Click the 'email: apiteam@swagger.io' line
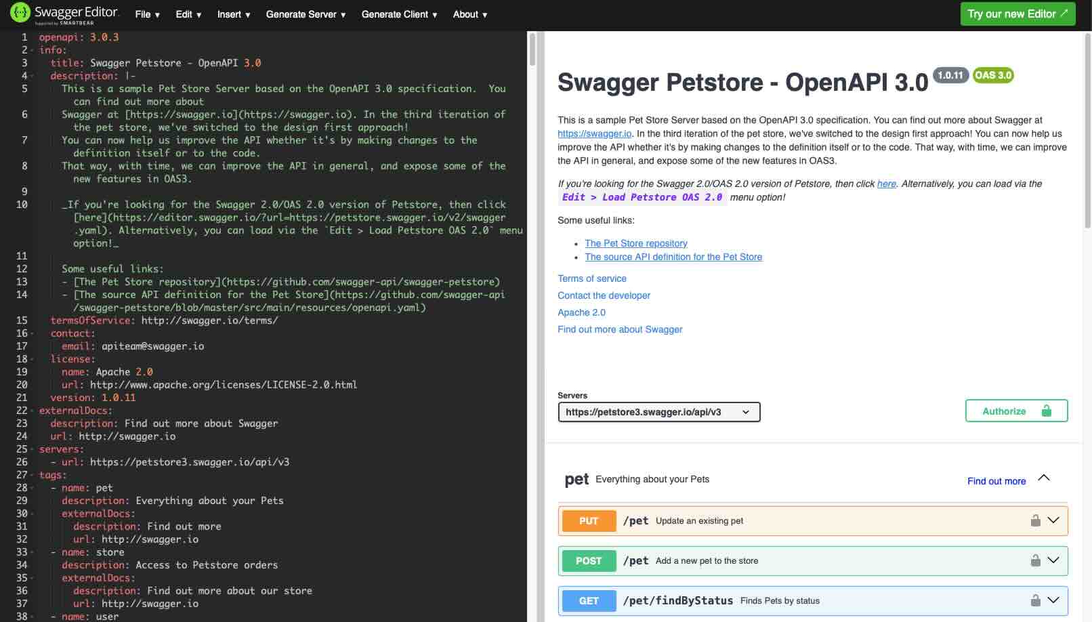This screenshot has height=622, width=1092. click(133, 346)
